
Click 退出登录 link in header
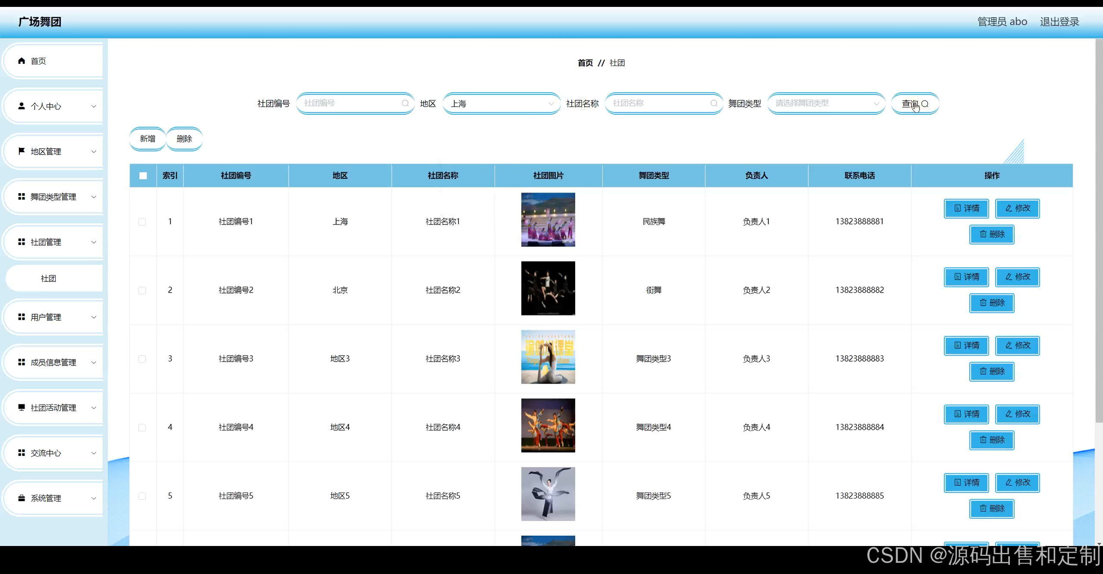pyautogui.click(x=1059, y=22)
